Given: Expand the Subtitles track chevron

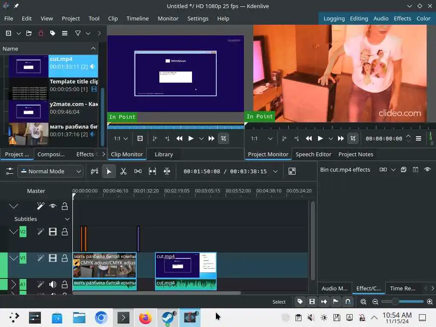Looking at the screenshot, I should [x=67, y=219].
